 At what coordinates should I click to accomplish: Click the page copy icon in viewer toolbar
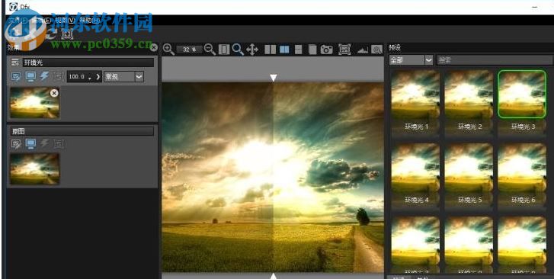pyautogui.click(x=312, y=50)
